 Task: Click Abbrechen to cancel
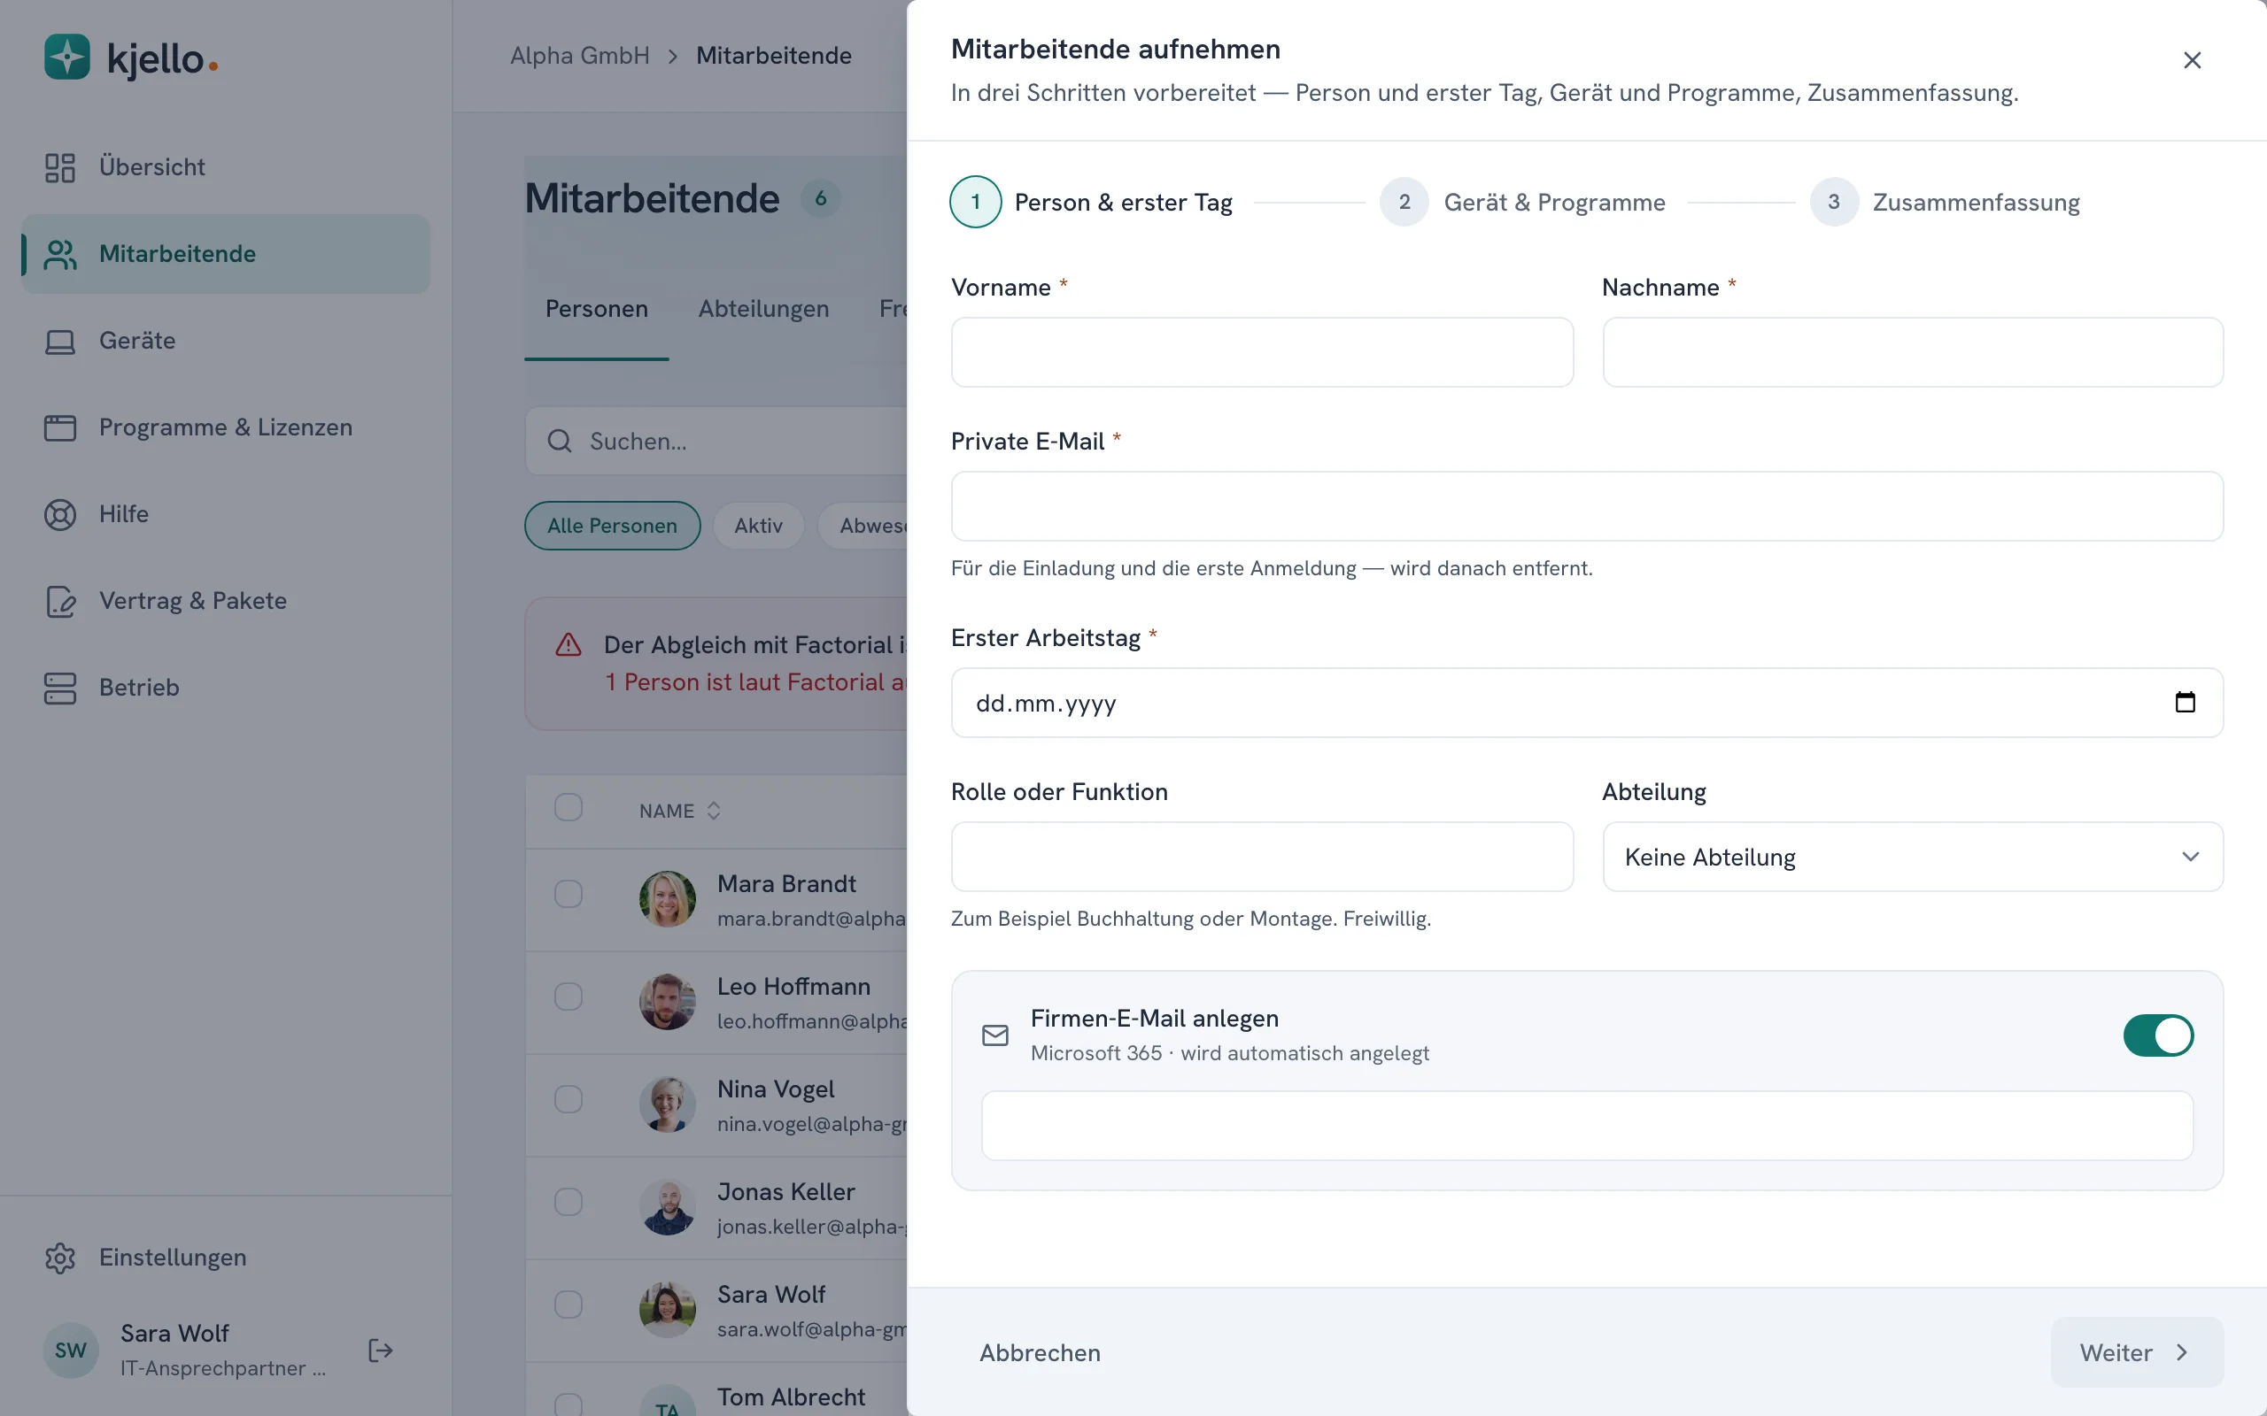(x=1040, y=1352)
